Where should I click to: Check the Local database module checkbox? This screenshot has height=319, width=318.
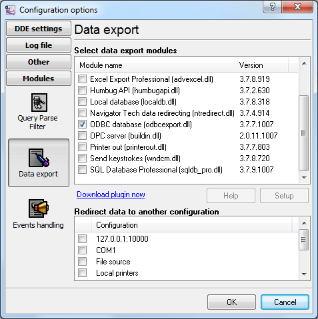[x=82, y=102]
